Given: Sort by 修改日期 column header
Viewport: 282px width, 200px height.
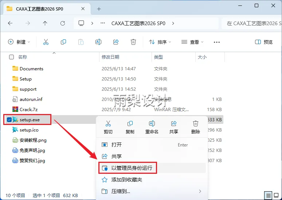Looking at the screenshot, I should tap(110, 57).
